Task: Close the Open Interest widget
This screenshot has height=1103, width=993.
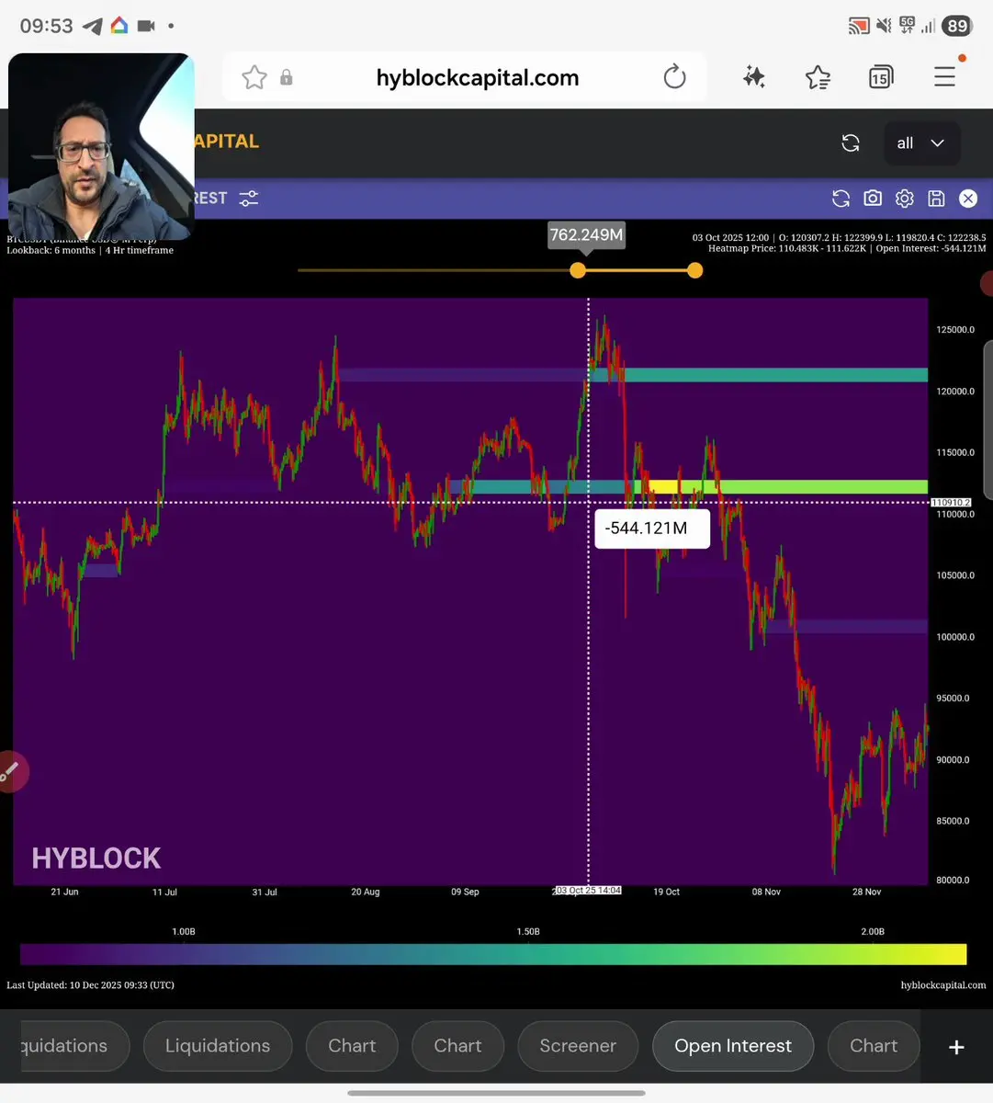Action: tap(968, 199)
